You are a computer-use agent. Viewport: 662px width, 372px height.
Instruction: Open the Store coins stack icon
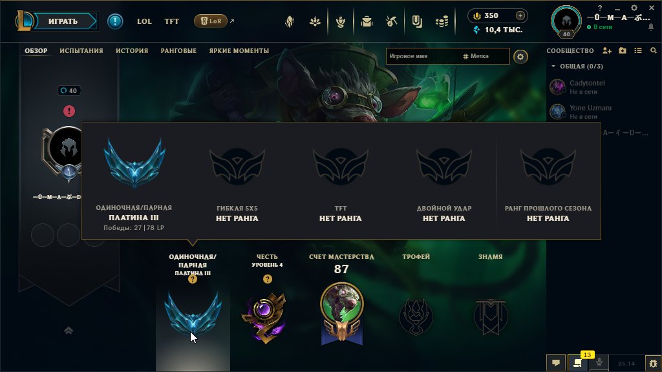point(442,21)
